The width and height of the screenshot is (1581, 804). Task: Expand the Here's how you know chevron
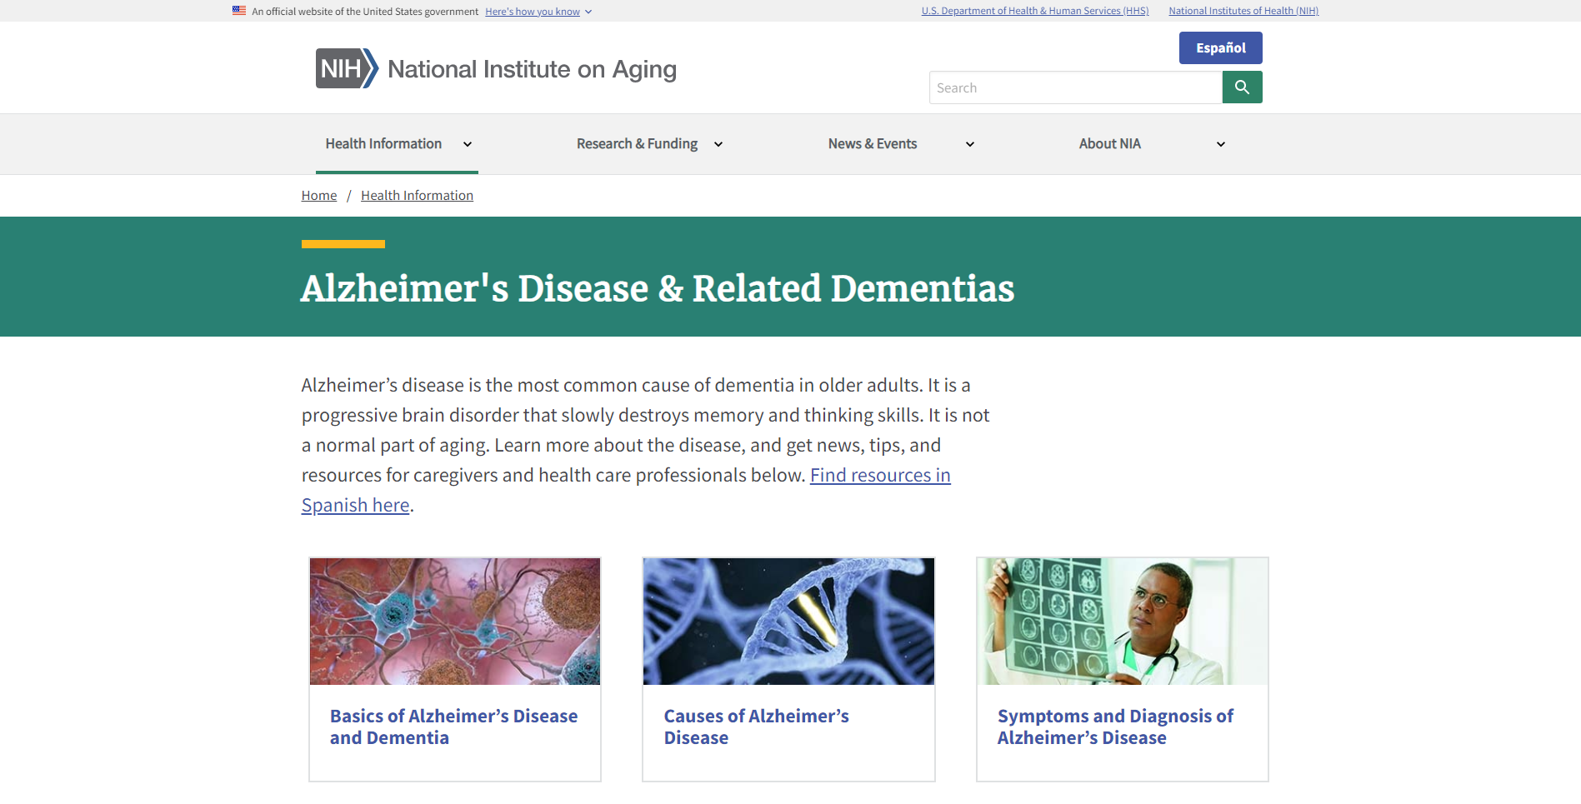click(588, 12)
